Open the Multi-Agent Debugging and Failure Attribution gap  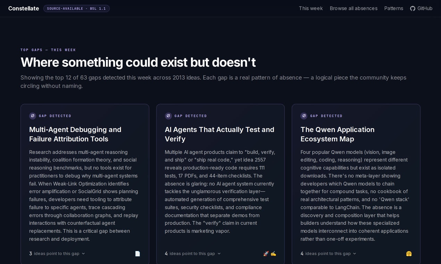click(x=75, y=134)
